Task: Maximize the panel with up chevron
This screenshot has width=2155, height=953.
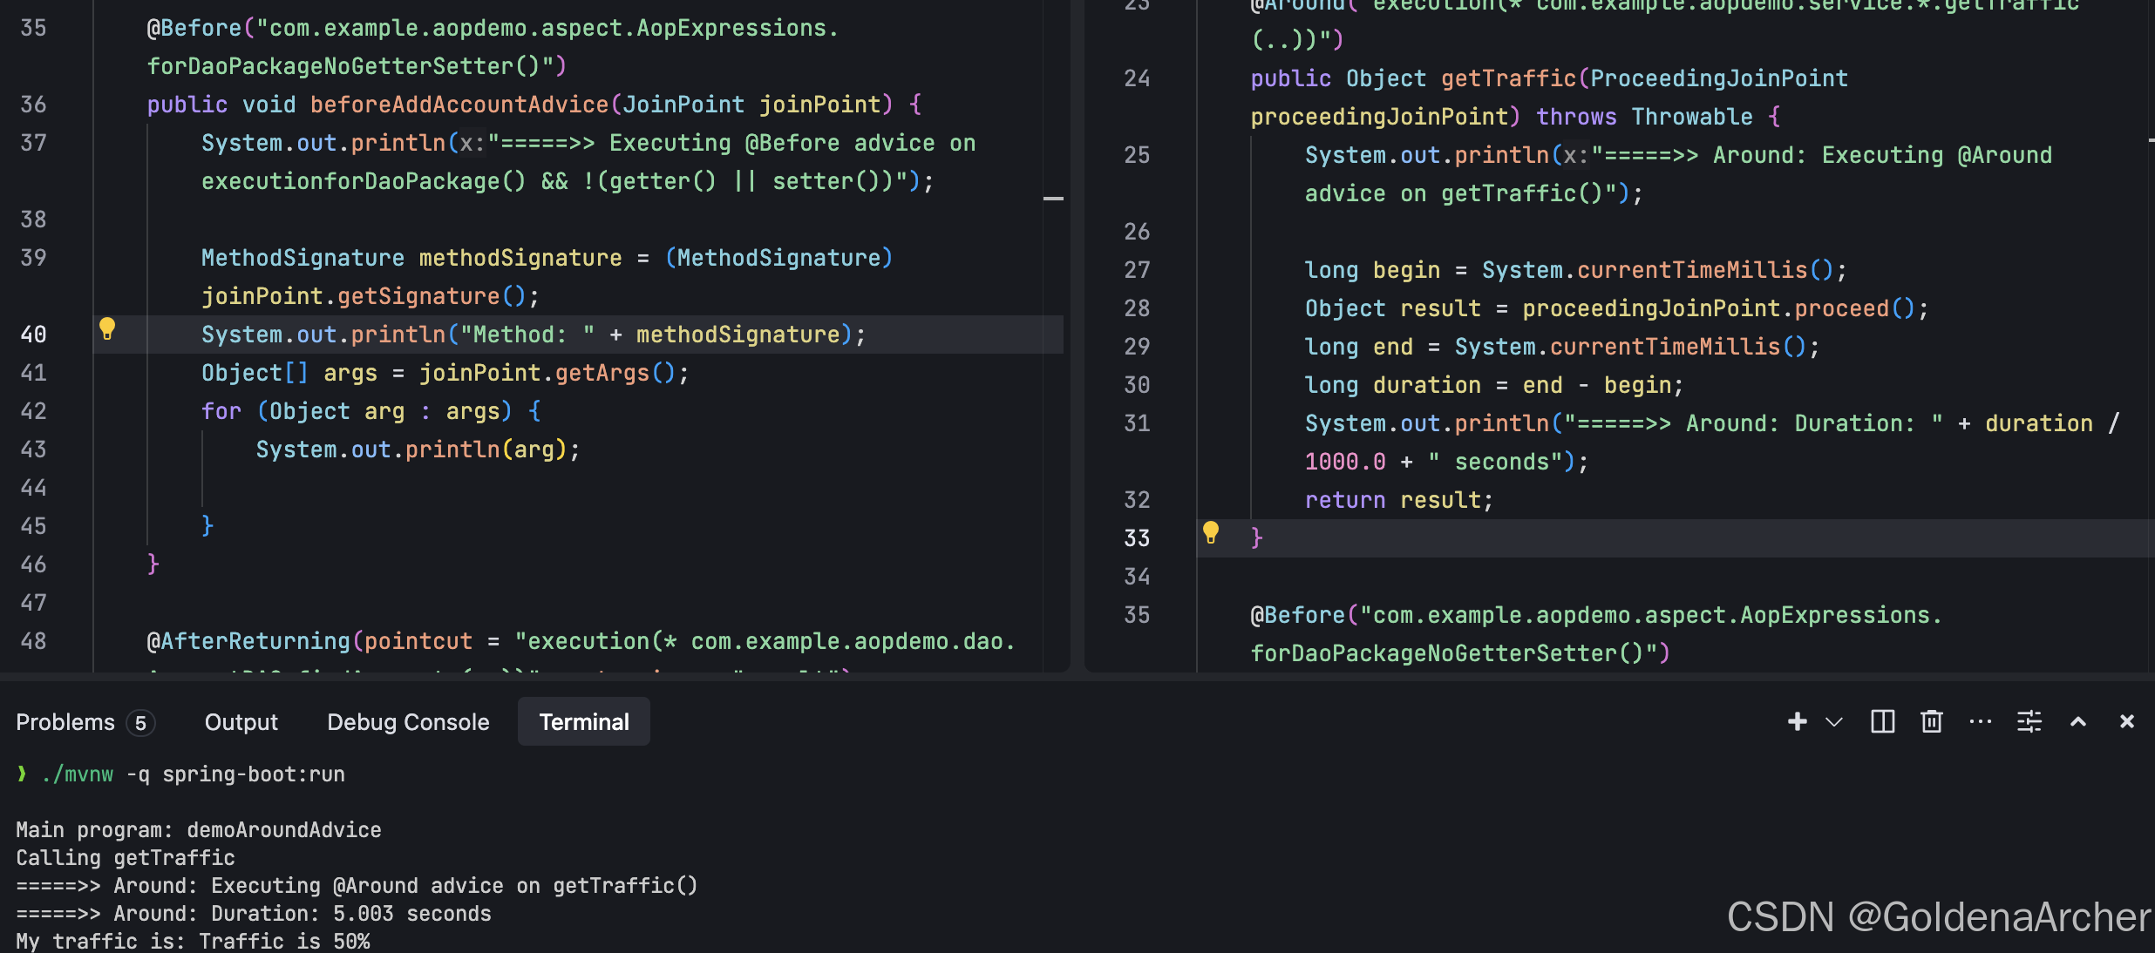Action: [x=2077, y=721]
